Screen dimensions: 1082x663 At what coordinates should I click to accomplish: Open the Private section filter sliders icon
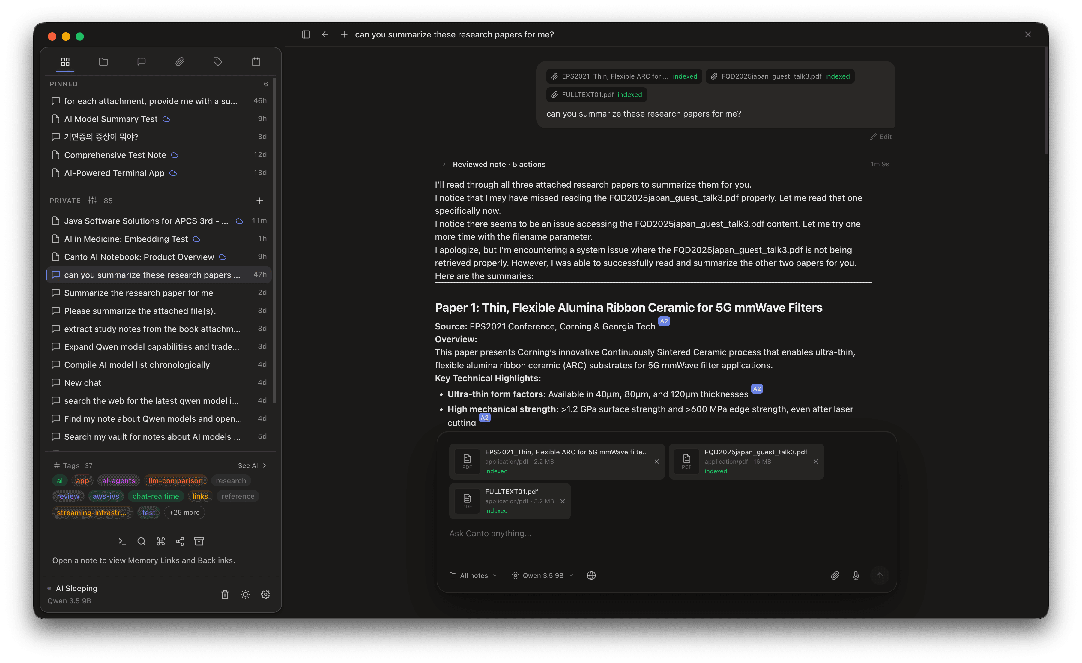pyautogui.click(x=92, y=200)
